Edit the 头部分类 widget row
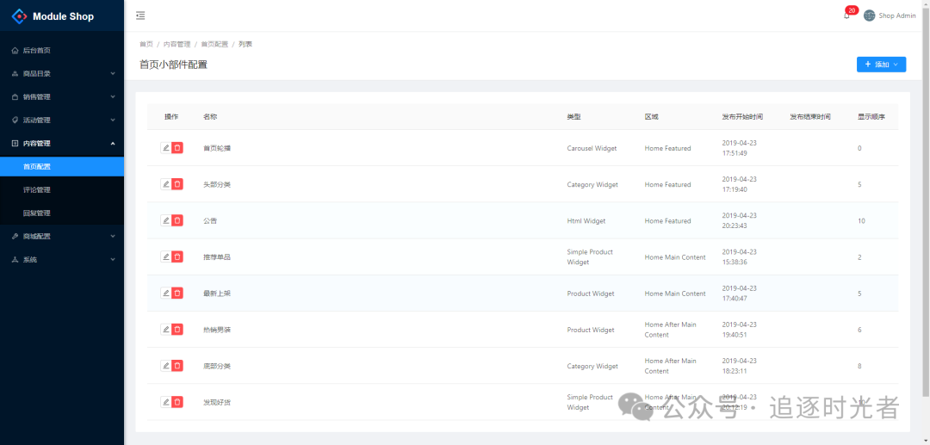Viewport: 930px width, 445px height. click(x=166, y=184)
